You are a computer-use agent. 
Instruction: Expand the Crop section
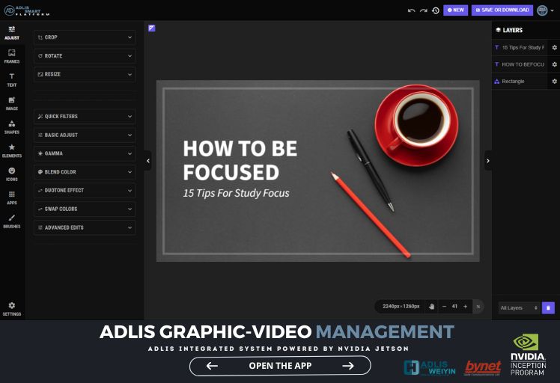coord(85,37)
